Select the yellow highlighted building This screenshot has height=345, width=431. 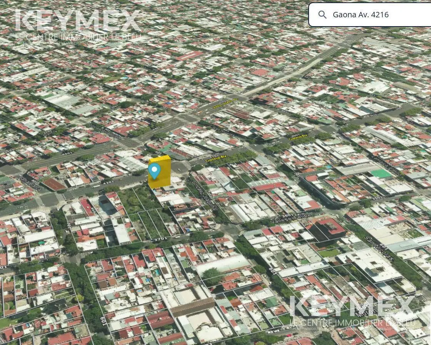tap(160, 172)
